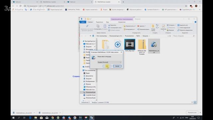Open the Копировать в dropdown
This screenshot has width=213, height=120.
click(129, 29)
